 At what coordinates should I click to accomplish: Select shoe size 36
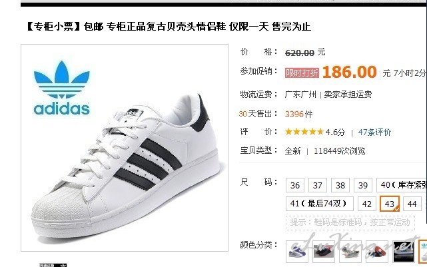tap(295, 185)
